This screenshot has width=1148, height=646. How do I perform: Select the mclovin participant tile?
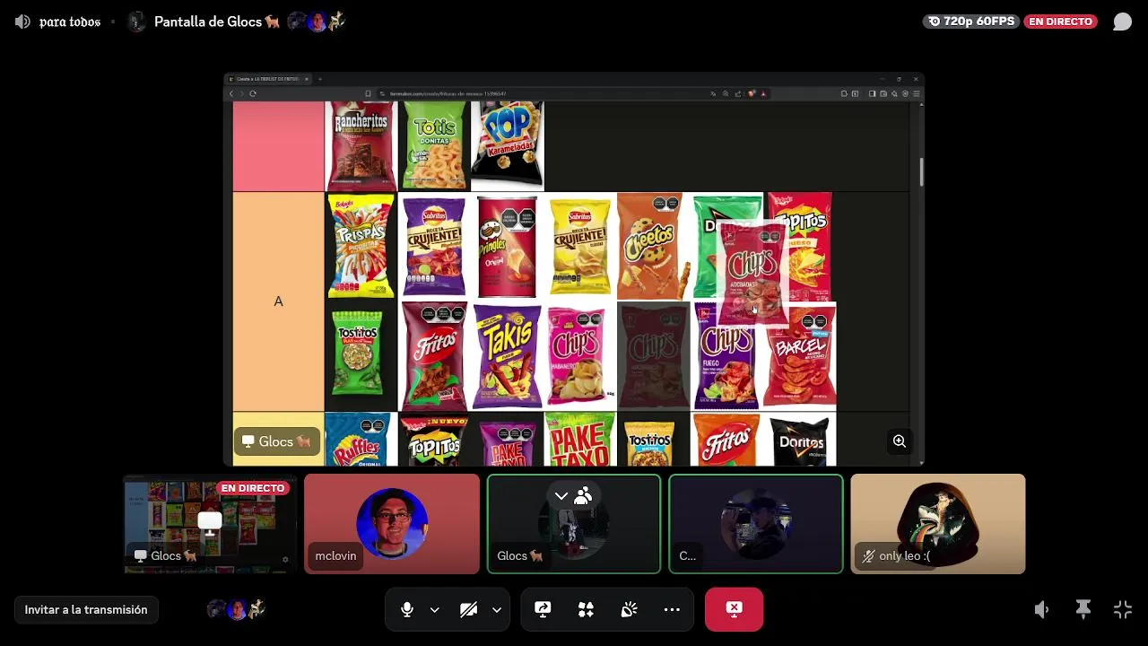(392, 524)
